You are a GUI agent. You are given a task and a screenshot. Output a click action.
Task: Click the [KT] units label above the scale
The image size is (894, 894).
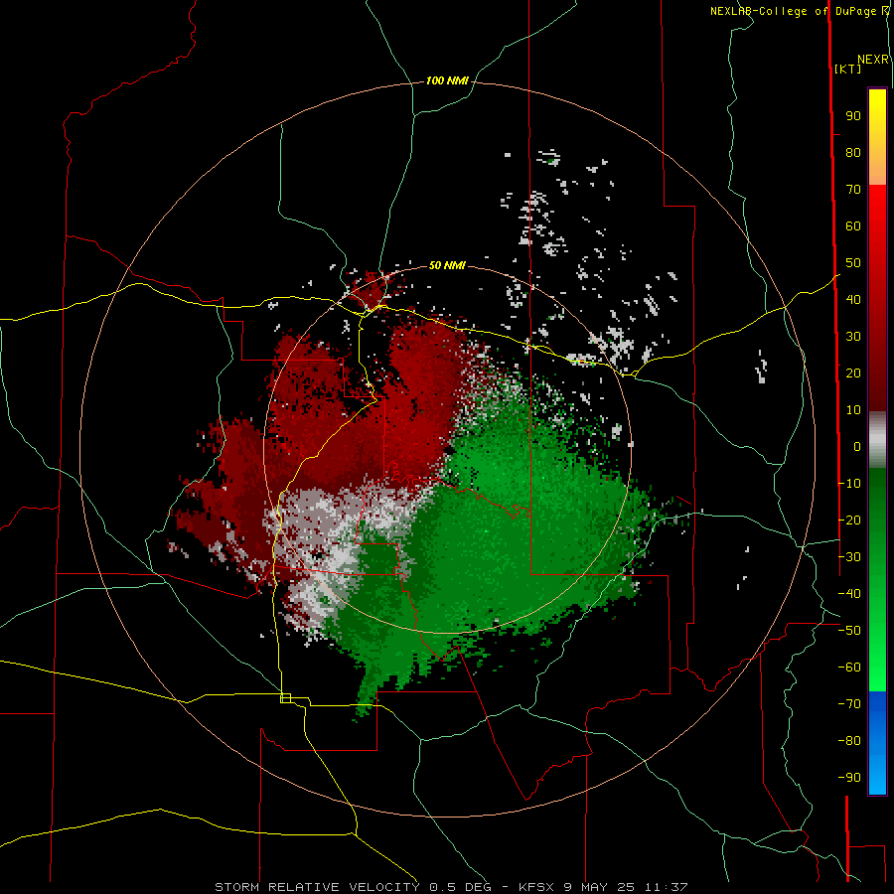847,69
